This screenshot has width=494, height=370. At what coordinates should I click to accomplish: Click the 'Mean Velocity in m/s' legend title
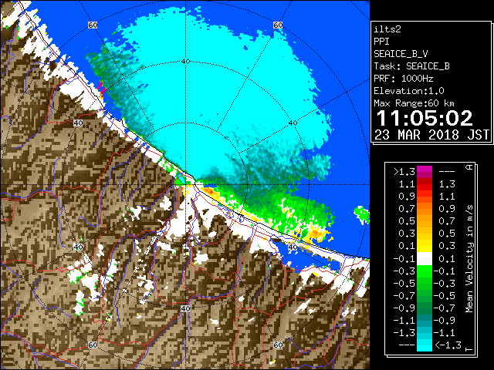[x=469, y=258]
